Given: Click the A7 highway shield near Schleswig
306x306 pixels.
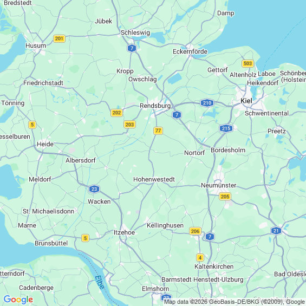Looking at the screenshot, I should coord(132,48).
